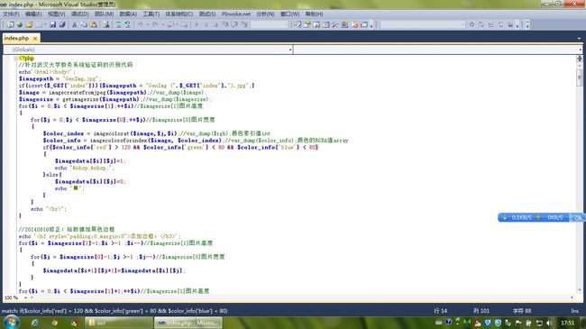This screenshot has height=329, width=586.
Task: Open the Toolbox wrench icon
Action: pyautogui.click(x=334, y=24)
